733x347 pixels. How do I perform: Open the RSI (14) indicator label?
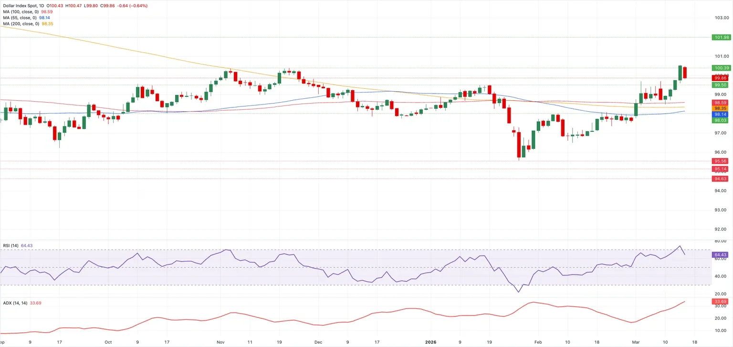10,245
